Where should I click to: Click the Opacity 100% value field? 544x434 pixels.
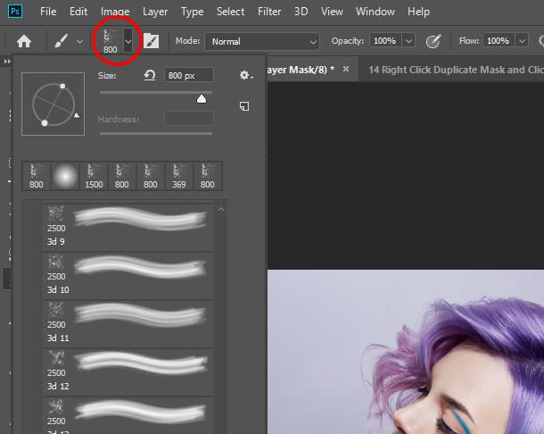(385, 41)
